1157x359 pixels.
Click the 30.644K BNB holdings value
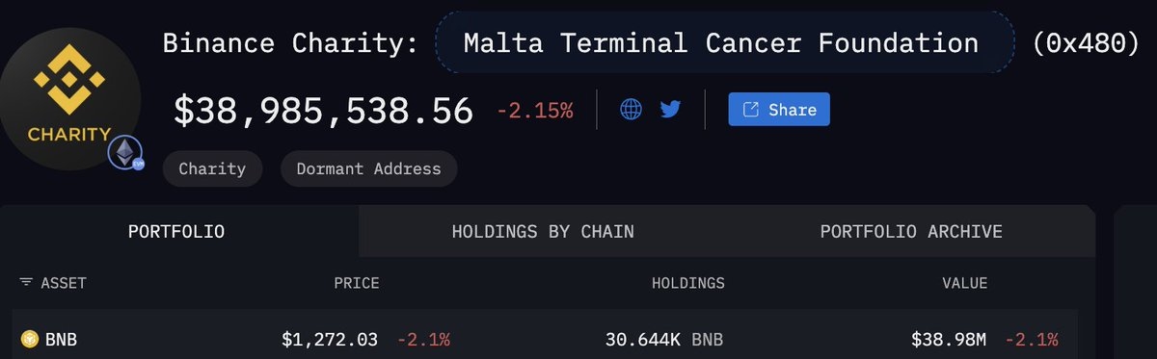point(664,340)
